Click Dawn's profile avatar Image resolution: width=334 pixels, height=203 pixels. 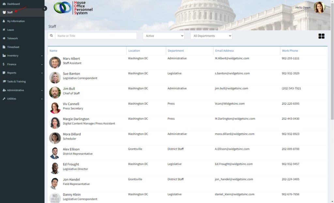click(319, 7)
